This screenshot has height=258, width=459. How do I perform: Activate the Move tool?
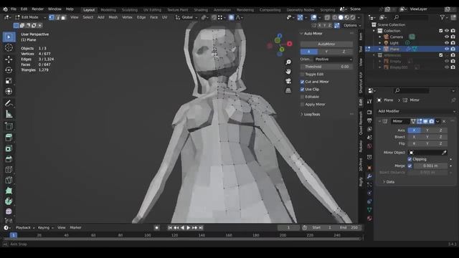[9, 59]
